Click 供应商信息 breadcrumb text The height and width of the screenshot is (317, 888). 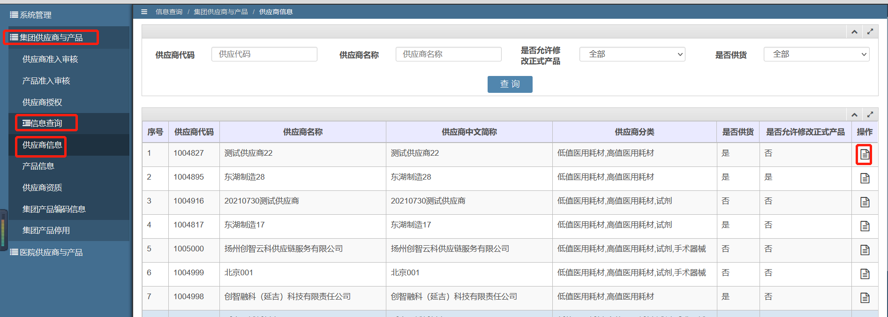[x=276, y=12]
